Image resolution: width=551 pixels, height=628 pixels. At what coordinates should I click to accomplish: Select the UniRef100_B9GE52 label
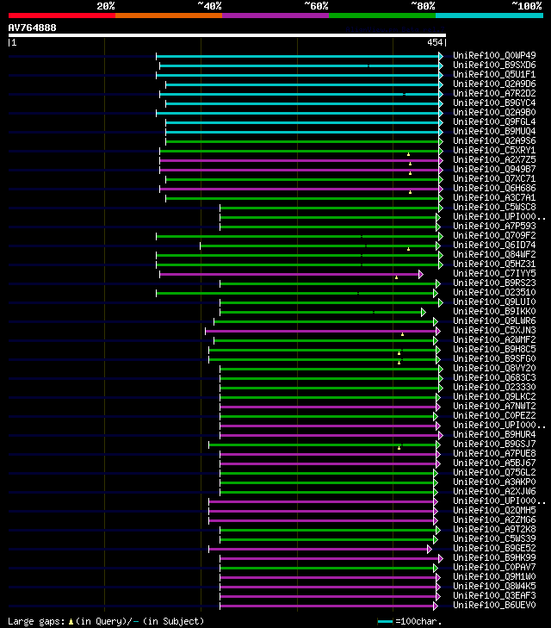pos(494,548)
